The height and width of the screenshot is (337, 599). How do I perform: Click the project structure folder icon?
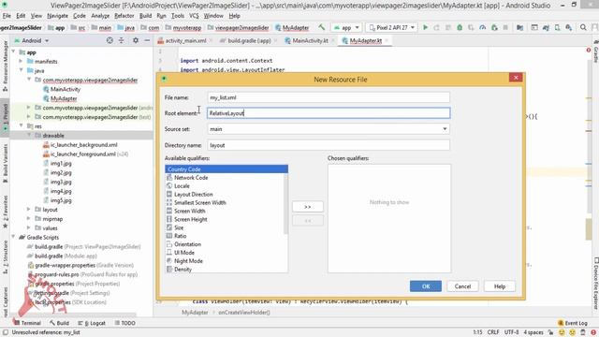pyautogui.click(x=519, y=27)
